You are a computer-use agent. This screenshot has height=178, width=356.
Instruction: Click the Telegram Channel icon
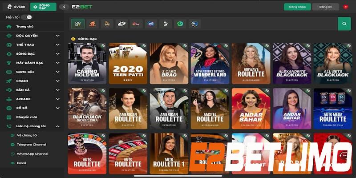click(x=12, y=145)
